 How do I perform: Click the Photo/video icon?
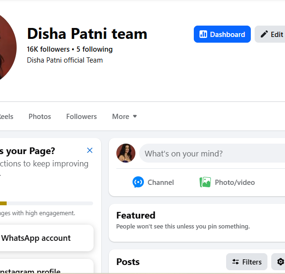point(205,182)
